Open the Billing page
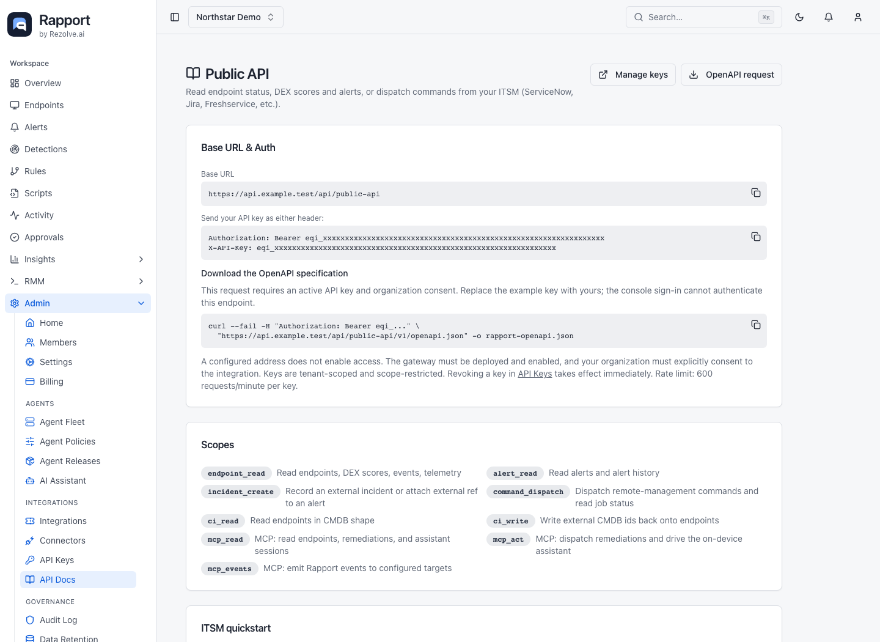 [78, 382]
